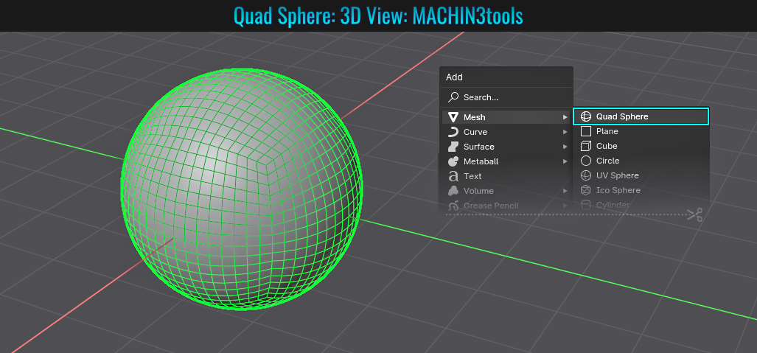
Task: Expand Surface submenu arrow
Action: (565, 147)
